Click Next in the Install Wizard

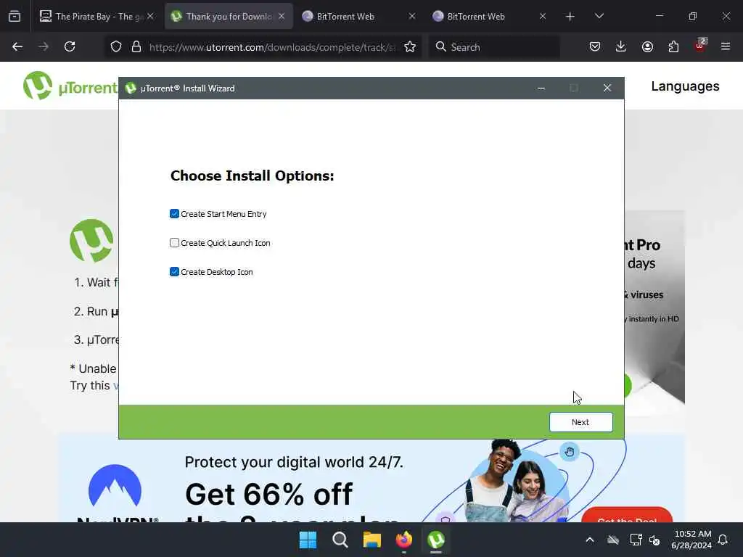point(580,422)
